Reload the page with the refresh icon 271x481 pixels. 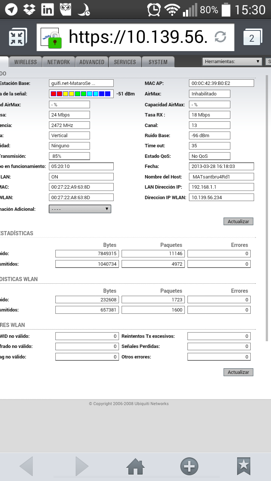(x=220, y=37)
